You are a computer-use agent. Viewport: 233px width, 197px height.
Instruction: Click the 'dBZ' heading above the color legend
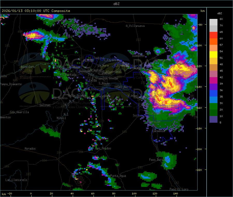point(220,13)
